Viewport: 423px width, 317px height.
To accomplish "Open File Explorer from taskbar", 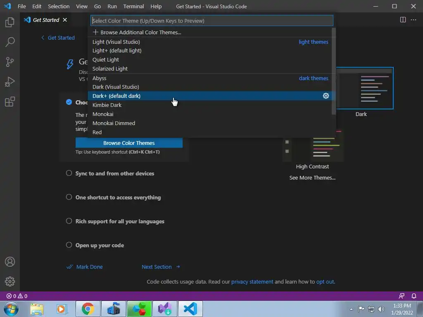I will [37, 309].
